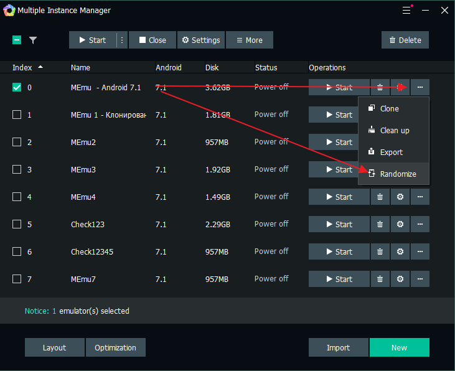This screenshot has width=455, height=371.
Task: Check the box for MEmu2 row
Action: click(x=17, y=143)
